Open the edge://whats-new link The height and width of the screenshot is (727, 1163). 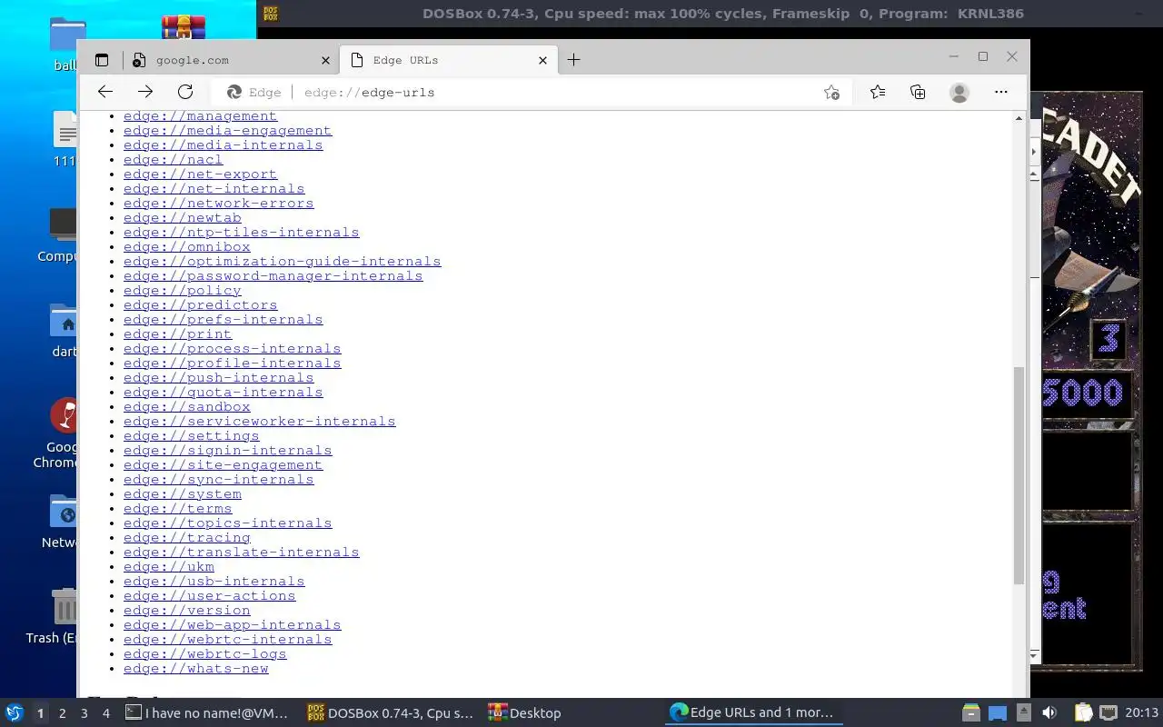tap(195, 668)
